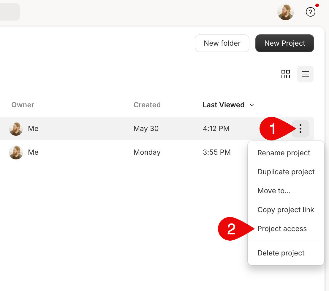Choose Delete project from the menu

281,253
